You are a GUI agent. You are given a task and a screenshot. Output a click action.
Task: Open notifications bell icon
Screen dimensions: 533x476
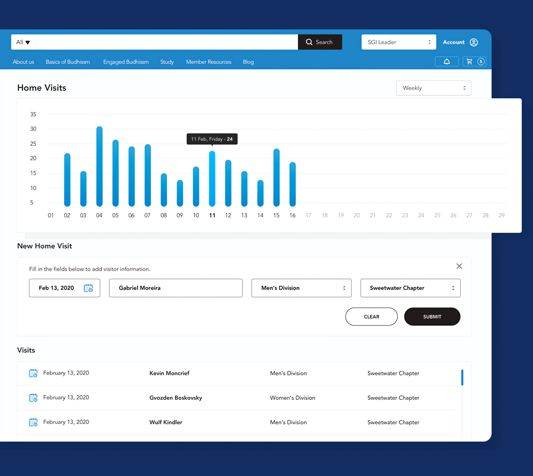447,62
